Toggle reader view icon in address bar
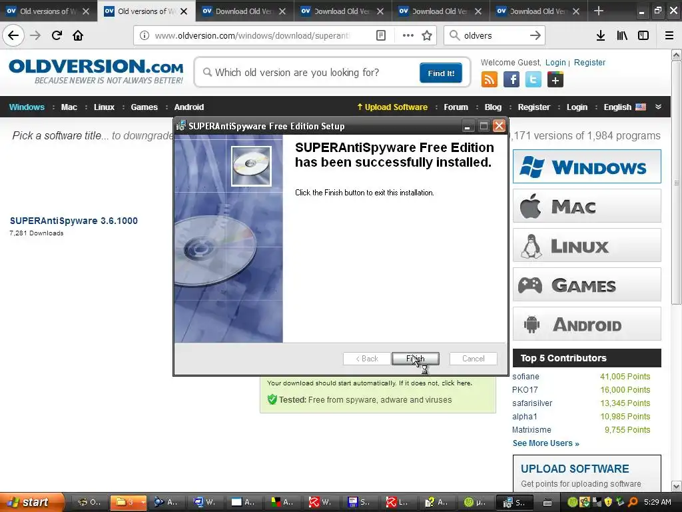Screen dimensions: 682x512 coord(380,35)
